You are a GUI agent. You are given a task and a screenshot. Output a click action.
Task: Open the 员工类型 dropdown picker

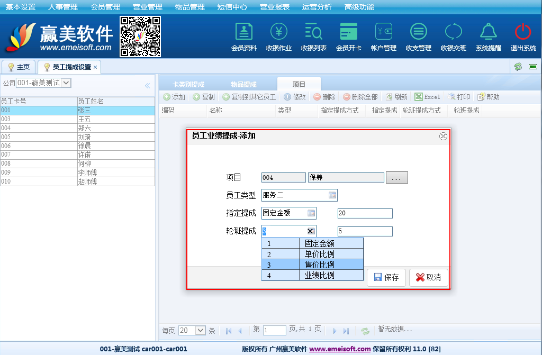(x=332, y=195)
